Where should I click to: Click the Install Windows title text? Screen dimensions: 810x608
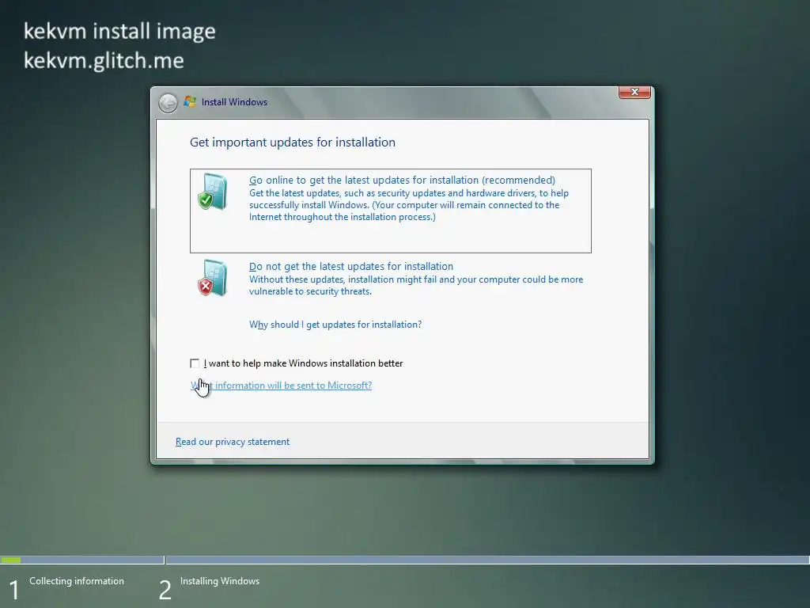pyautogui.click(x=234, y=102)
